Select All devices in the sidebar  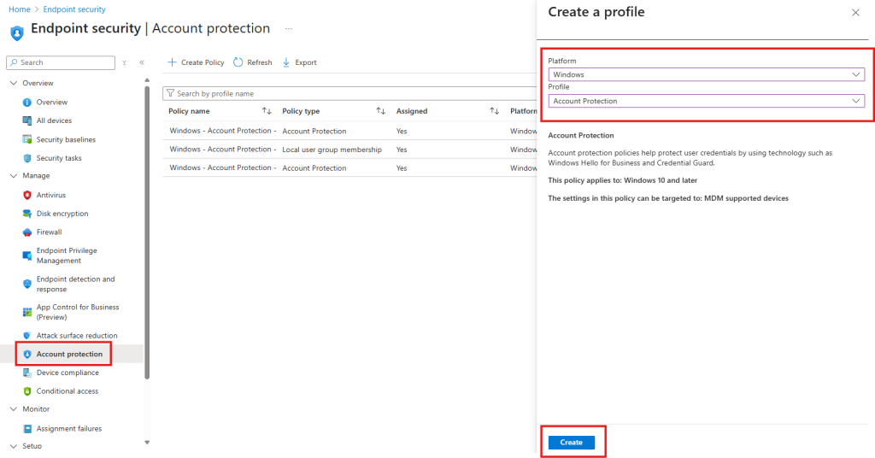(x=54, y=120)
